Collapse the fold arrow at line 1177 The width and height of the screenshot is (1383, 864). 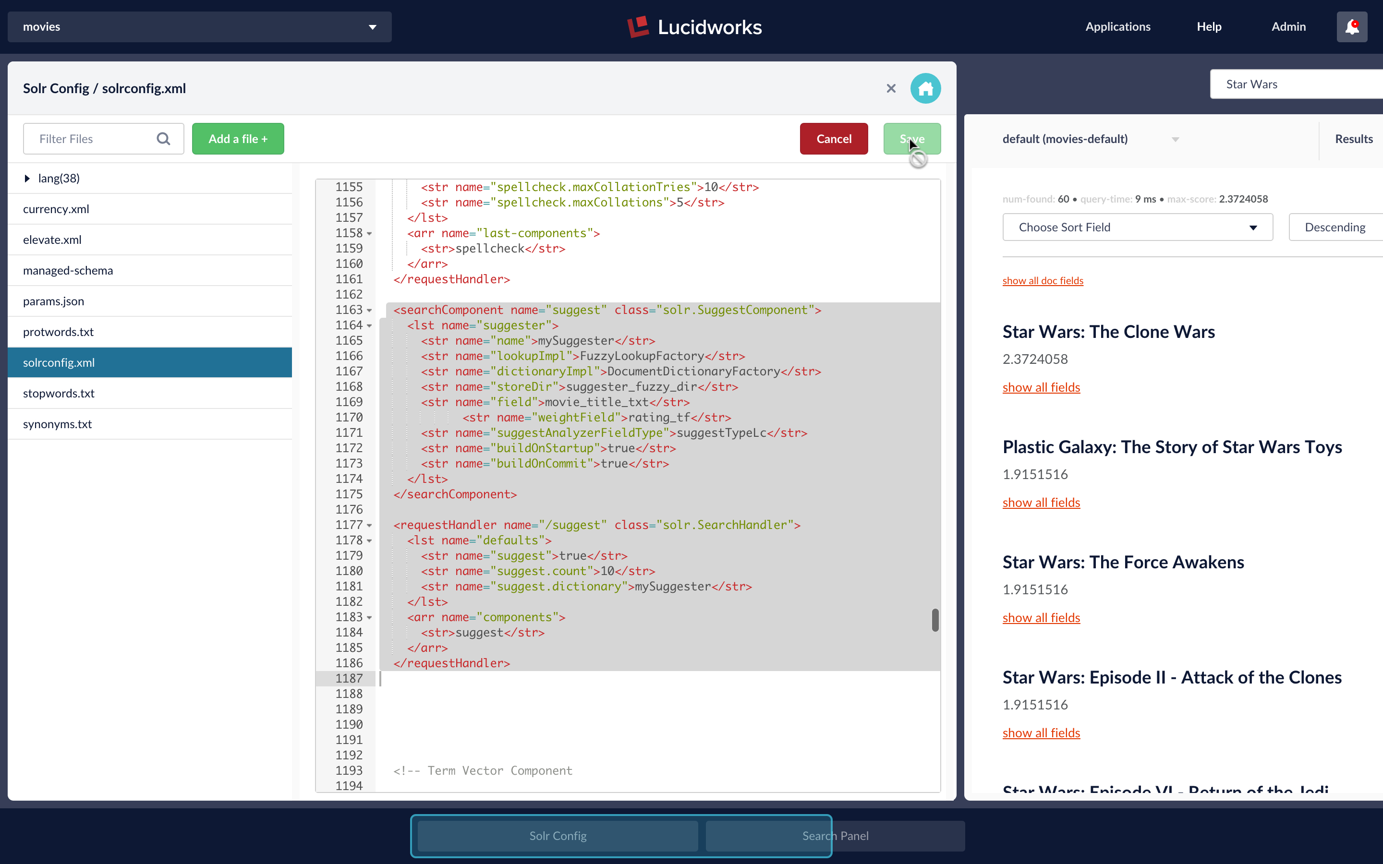pyautogui.click(x=369, y=526)
